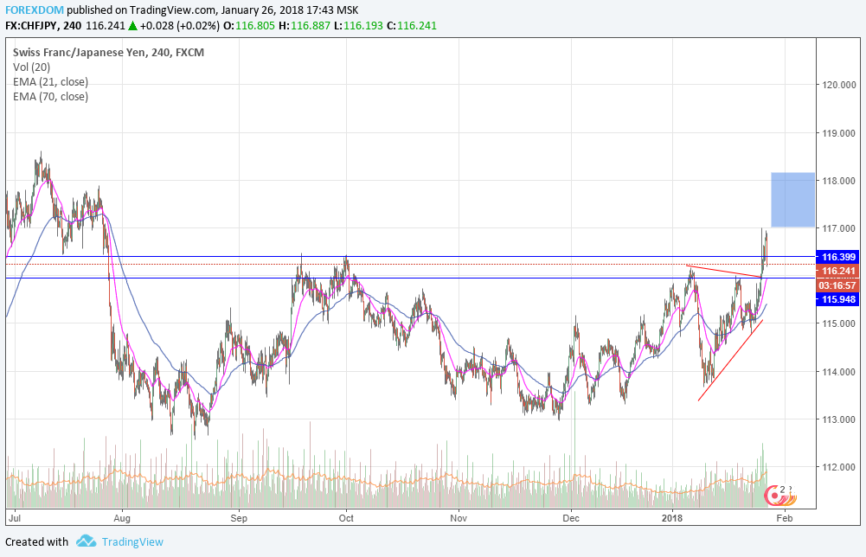Select the blue target rectangle zone
866x557 pixels.
coord(792,200)
